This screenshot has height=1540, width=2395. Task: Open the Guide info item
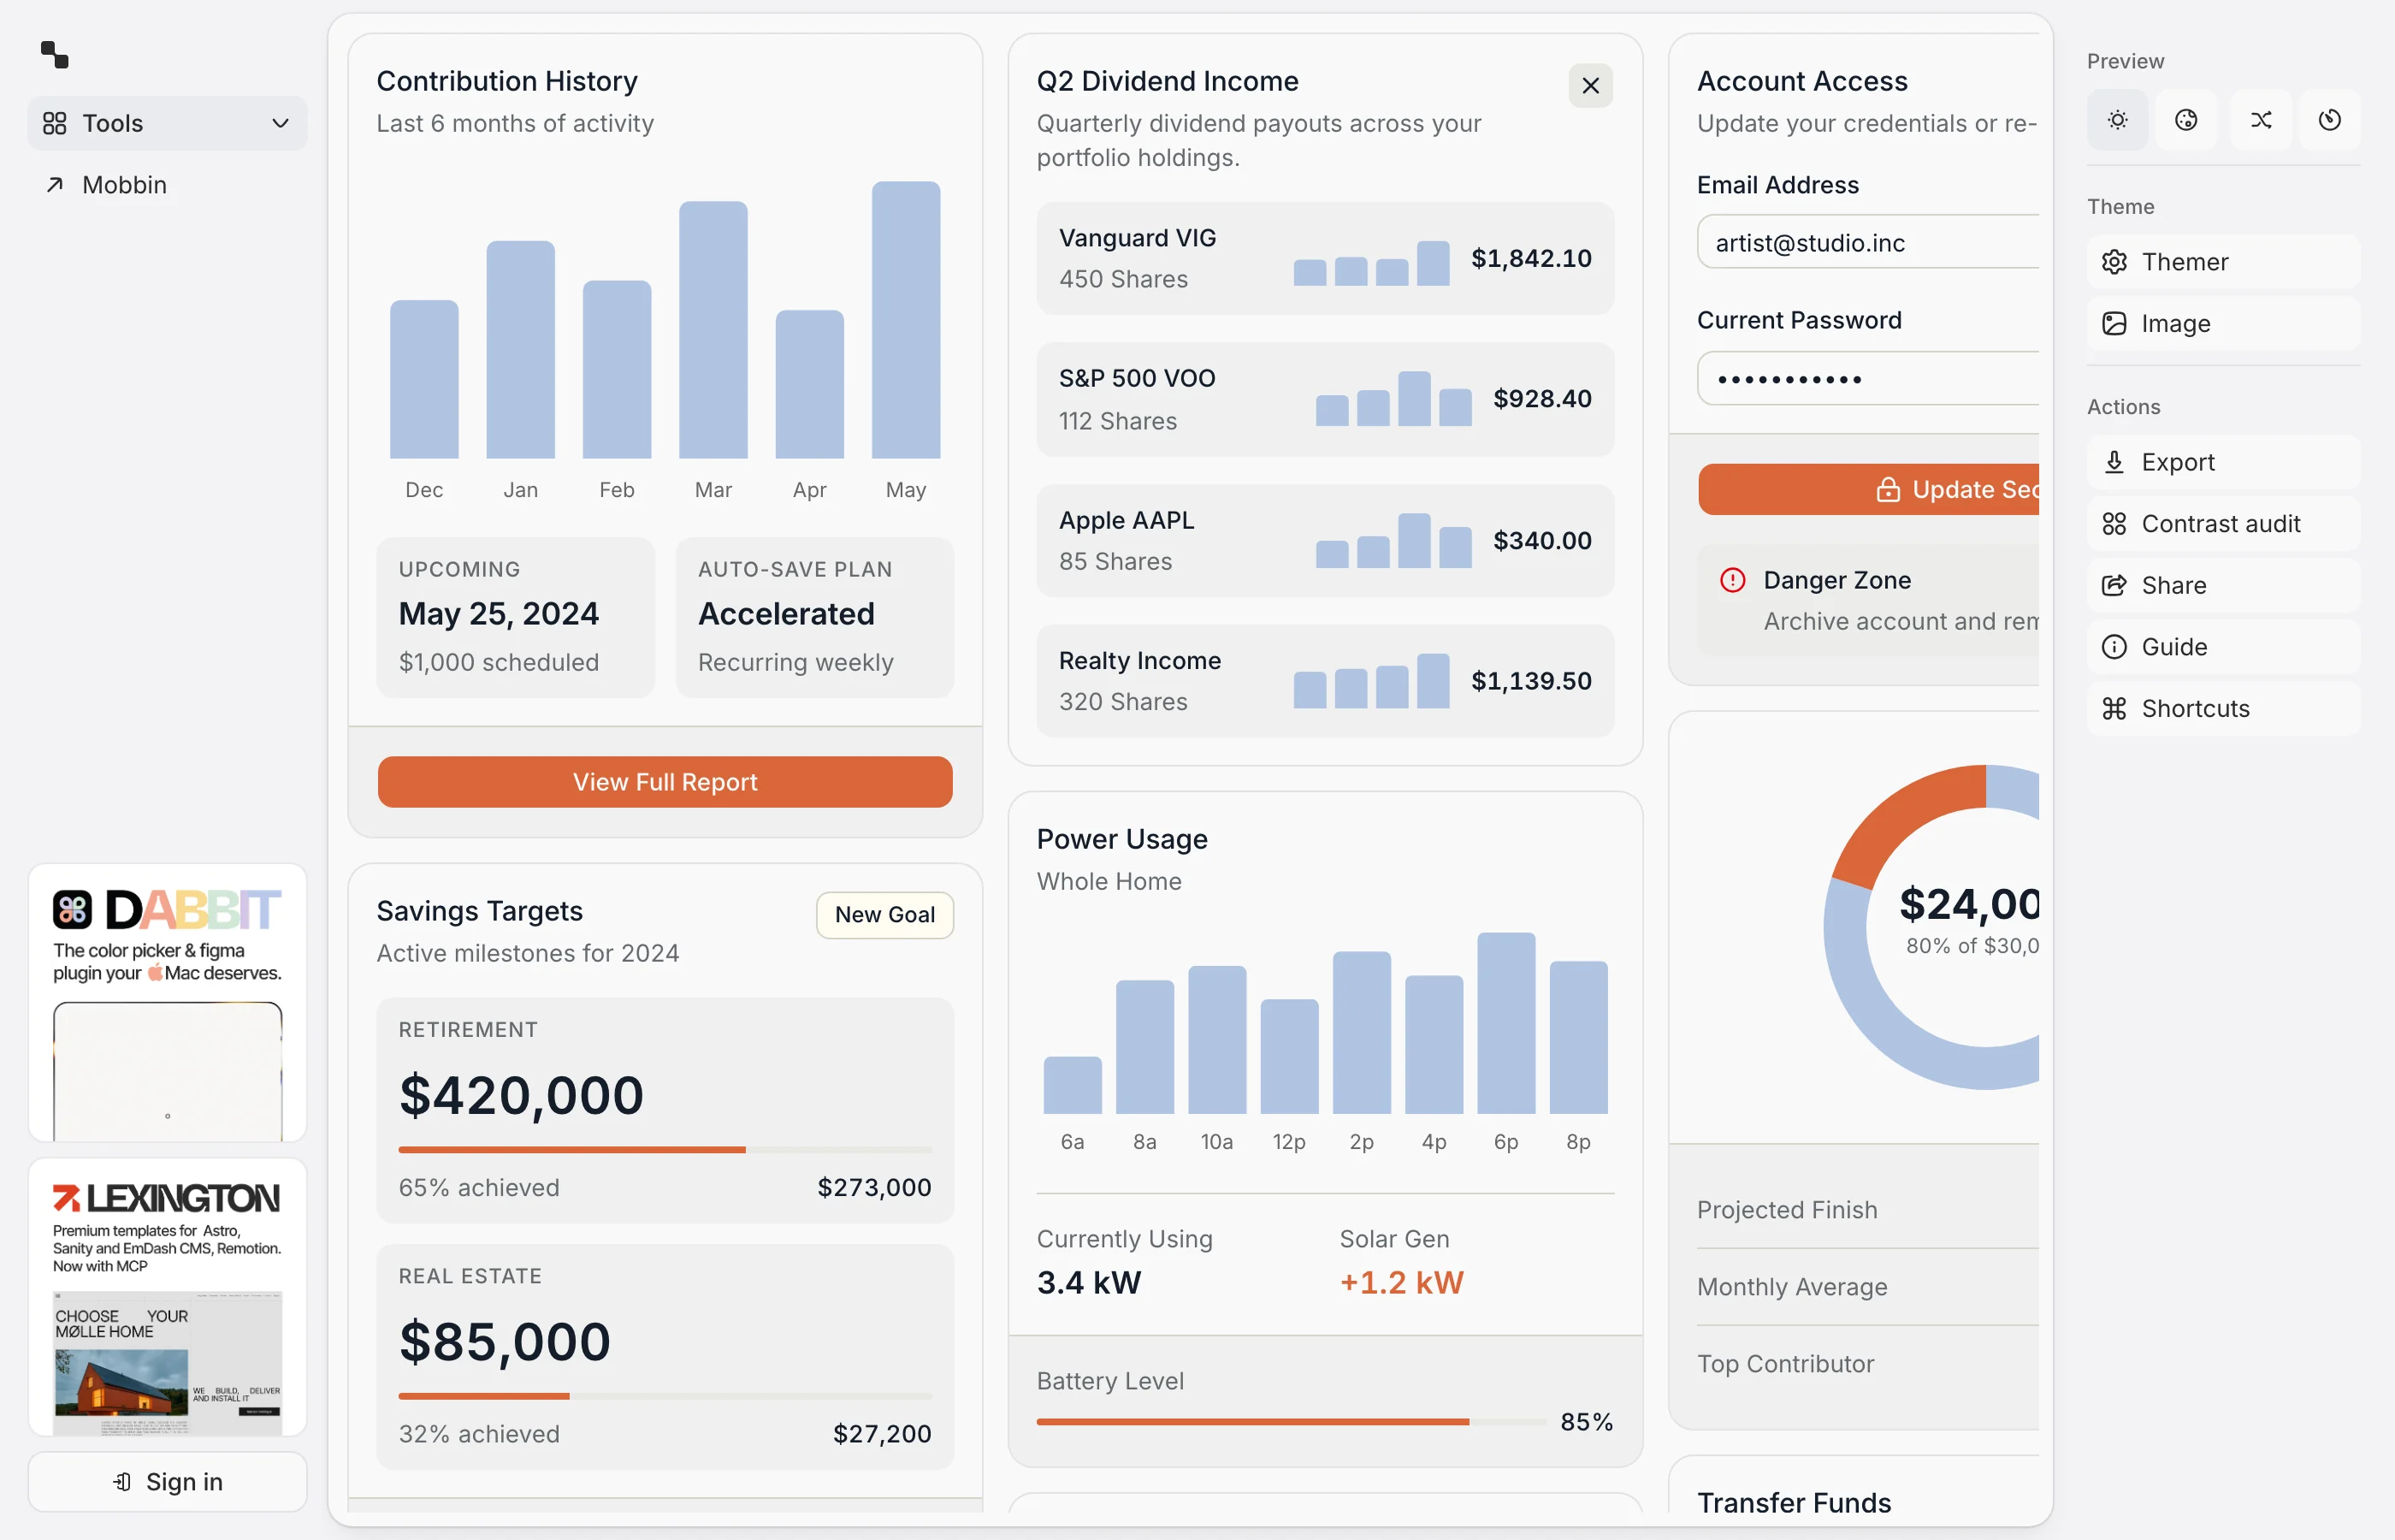(2223, 647)
